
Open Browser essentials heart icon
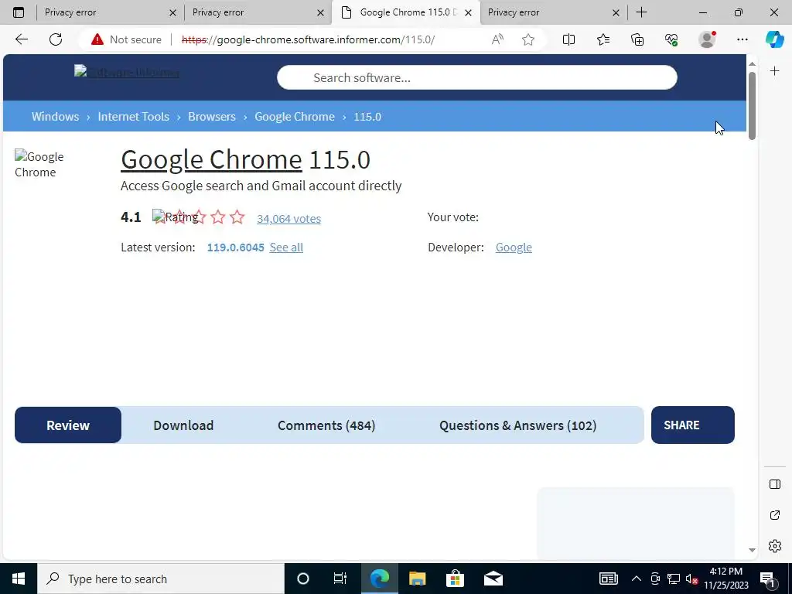coord(671,39)
